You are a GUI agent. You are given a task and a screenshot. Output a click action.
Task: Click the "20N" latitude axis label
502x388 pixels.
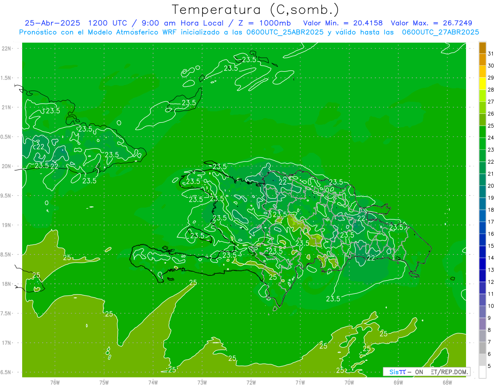(x=7, y=166)
